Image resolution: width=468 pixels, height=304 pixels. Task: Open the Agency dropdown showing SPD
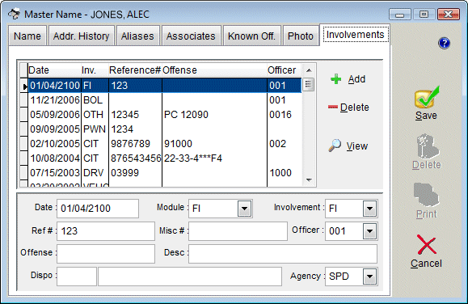369,277
